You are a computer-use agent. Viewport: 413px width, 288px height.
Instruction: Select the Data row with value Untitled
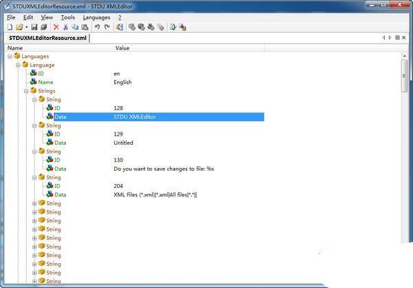pyautogui.click(x=61, y=143)
